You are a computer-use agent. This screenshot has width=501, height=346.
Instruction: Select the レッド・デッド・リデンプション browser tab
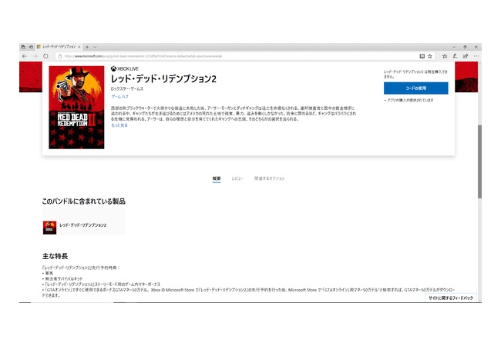(59, 47)
